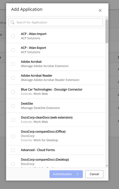
Task: Close the Add Application dialog
Action: click(100, 10)
